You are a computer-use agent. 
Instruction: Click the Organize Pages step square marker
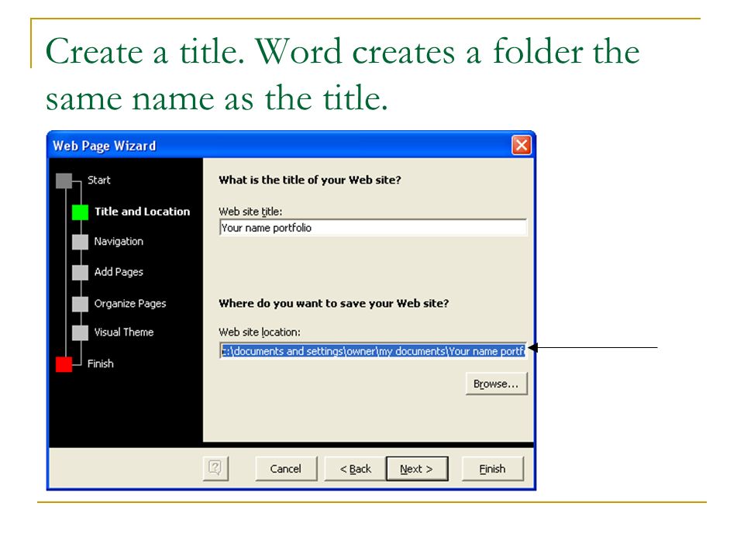pyautogui.click(x=80, y=304)
